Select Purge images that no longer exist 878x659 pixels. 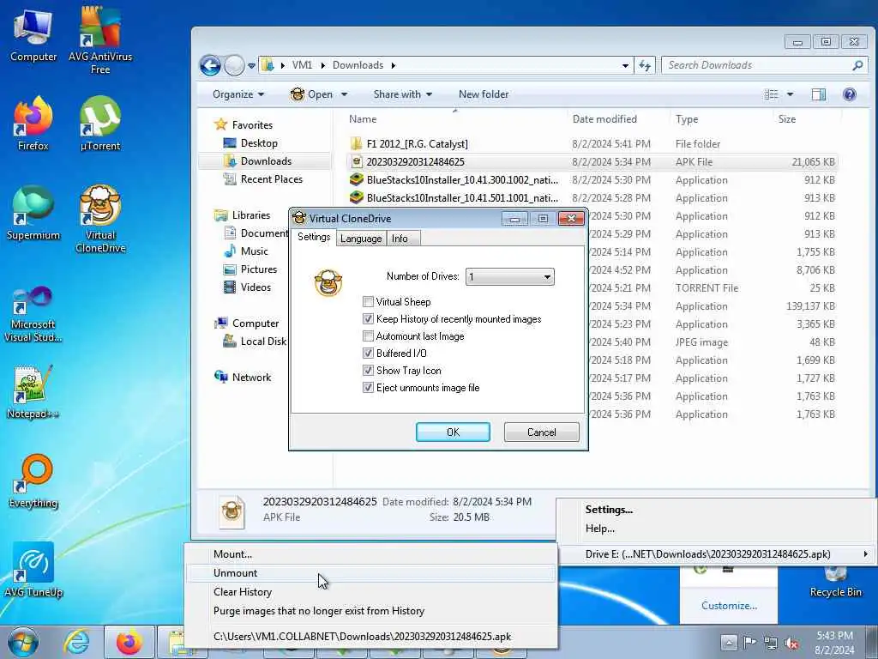point(370,611)
